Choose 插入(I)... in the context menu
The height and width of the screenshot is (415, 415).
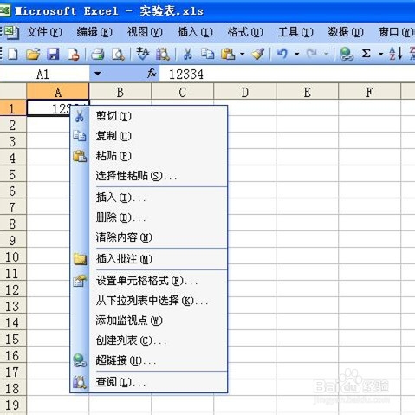[148, 198]
